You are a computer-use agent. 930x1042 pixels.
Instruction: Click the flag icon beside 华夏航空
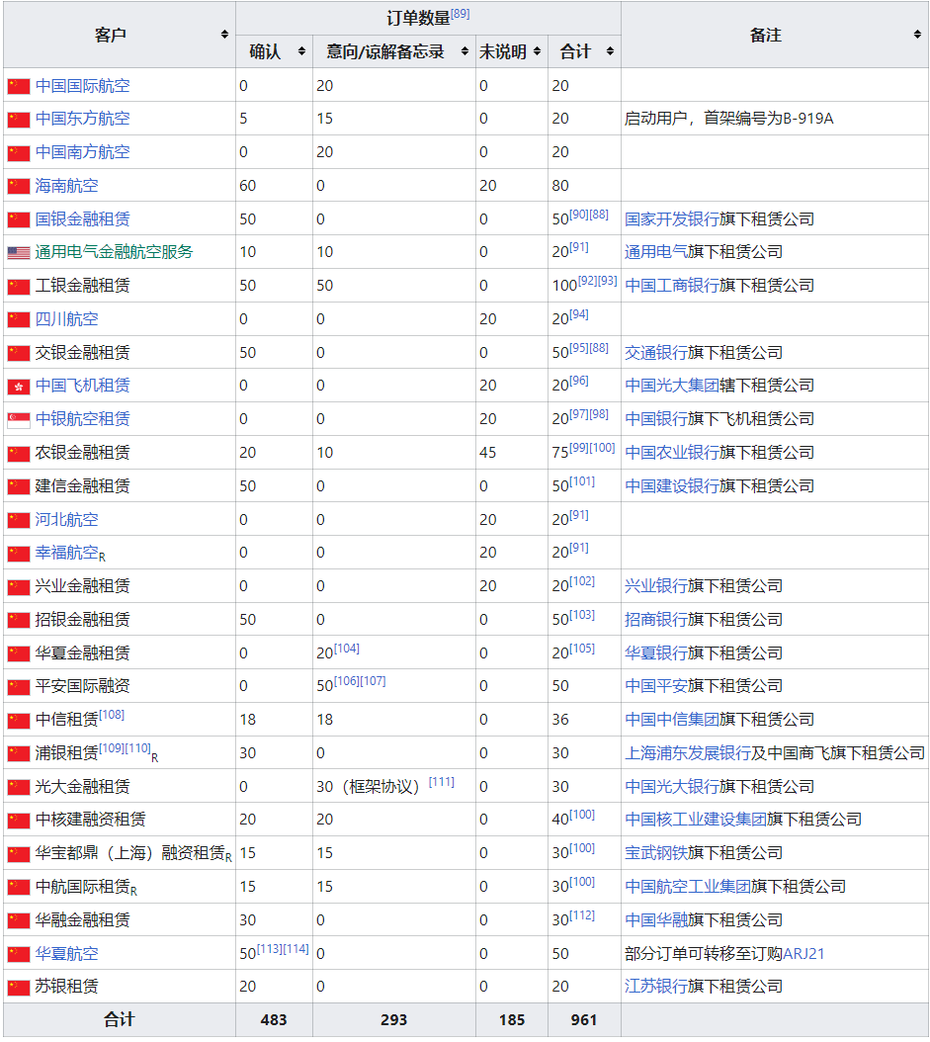tap(19, 954)
